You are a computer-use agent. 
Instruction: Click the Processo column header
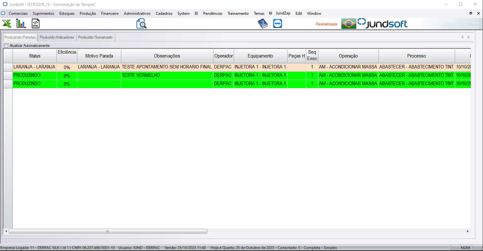[x=417, y=56]
